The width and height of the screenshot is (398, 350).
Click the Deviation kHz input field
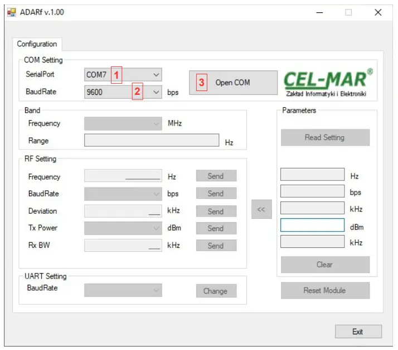click(123, 211)
